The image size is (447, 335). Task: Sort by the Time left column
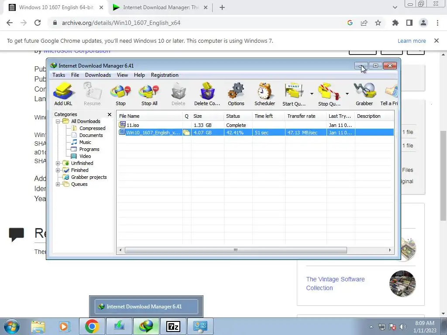pyautogui.click(x=268, y=116)
